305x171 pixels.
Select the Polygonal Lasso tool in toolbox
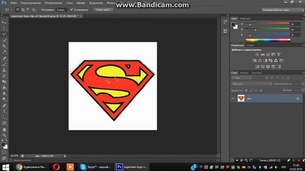pyautogui.click(x=4, y=35)
